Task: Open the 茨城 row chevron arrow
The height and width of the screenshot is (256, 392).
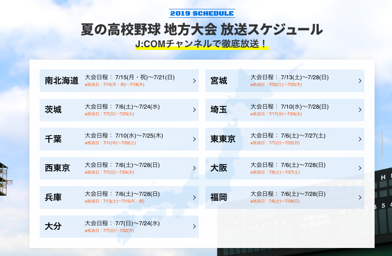Action: tap(194, 110)
